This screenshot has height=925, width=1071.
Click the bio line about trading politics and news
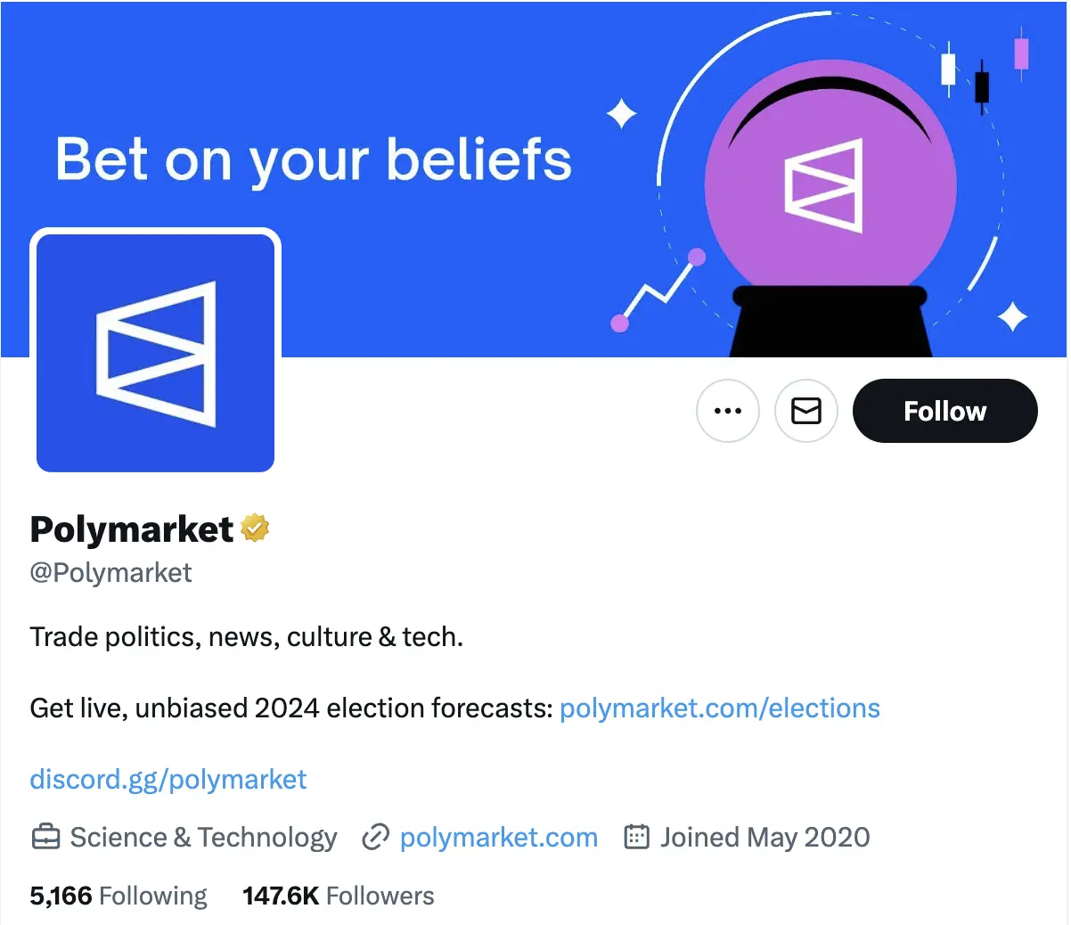pos(247,636)
